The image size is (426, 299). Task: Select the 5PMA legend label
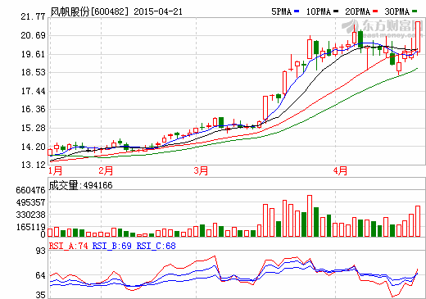[282, 11]
